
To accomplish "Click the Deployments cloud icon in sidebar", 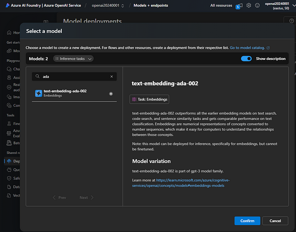I will 8,161.
